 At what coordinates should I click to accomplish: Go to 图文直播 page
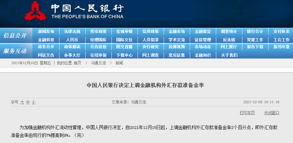click(x=124, y=47)
